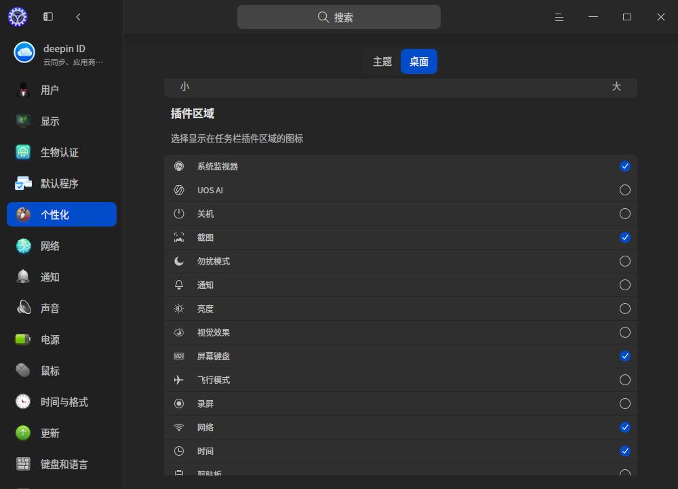Uncheck 网络 plugin checkbox in list
The height and width of the screenshot is (489, 678).
pos(625,427)
